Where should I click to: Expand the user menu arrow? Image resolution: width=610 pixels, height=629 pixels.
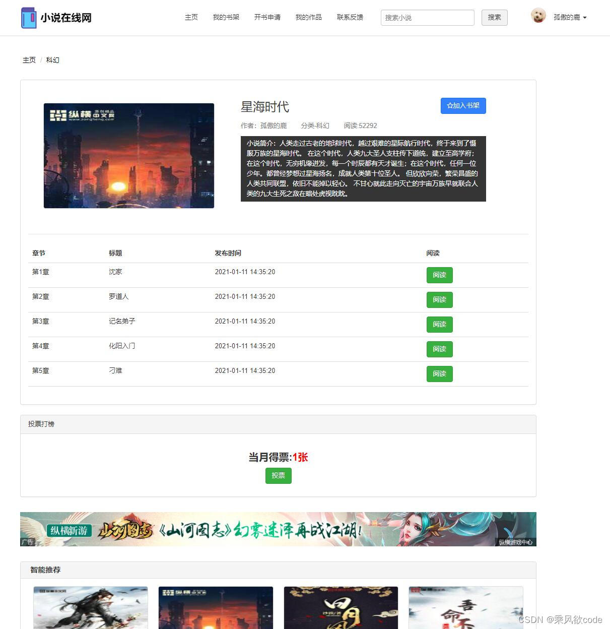point(585,17)
